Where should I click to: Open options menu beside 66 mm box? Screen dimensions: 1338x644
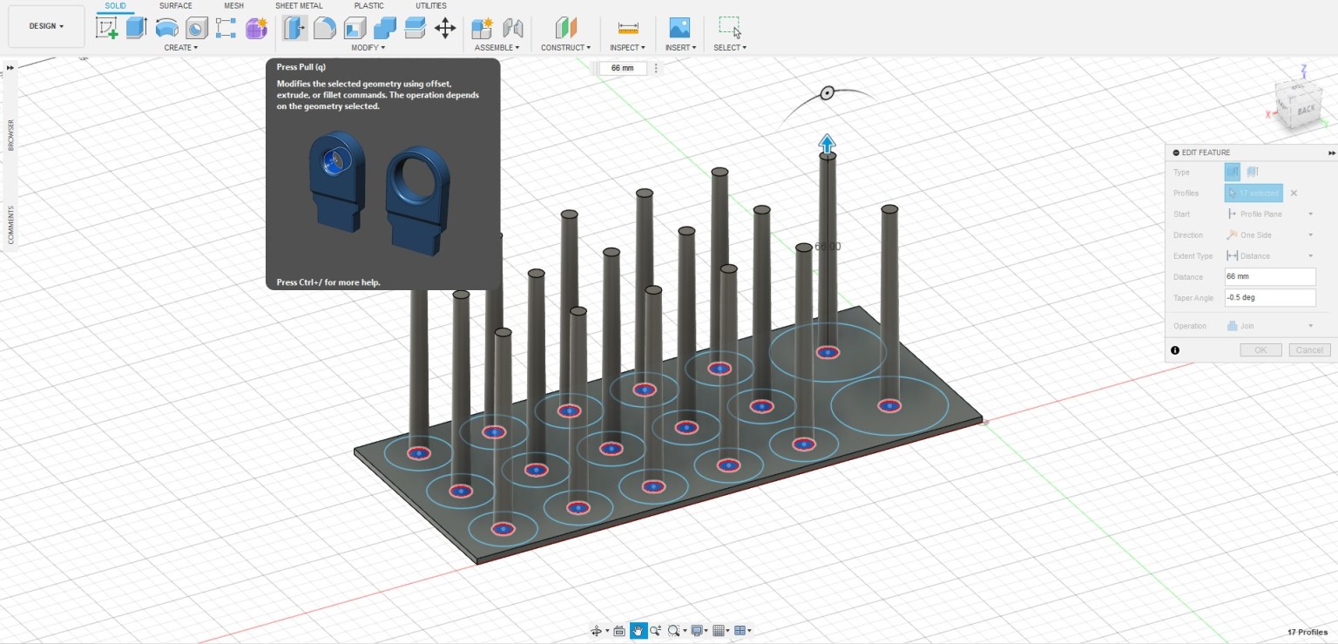click(656, 68)
